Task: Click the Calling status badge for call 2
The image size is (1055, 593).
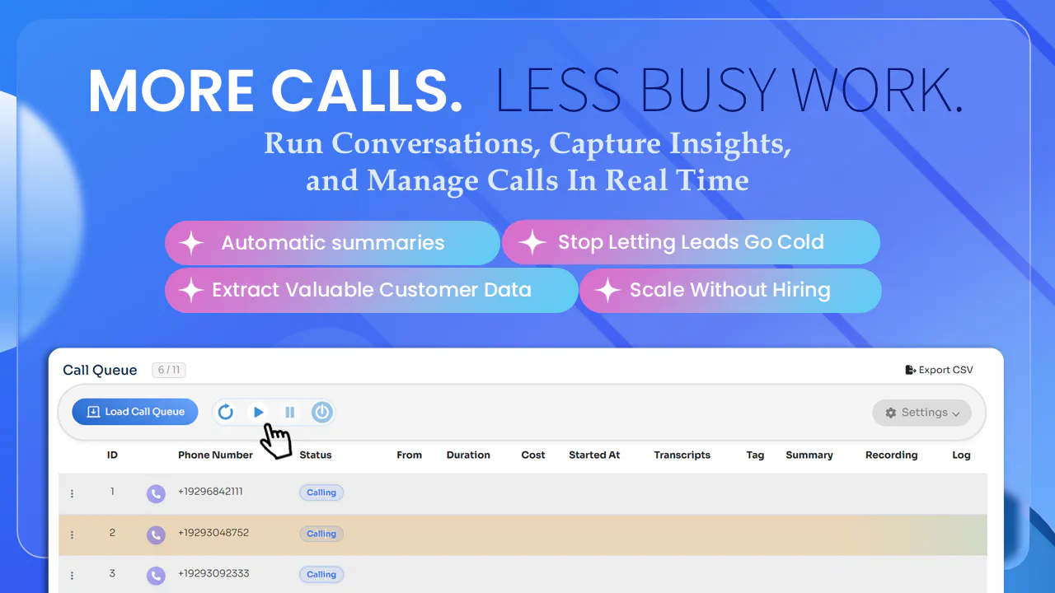Action: (x=321, y=534)
